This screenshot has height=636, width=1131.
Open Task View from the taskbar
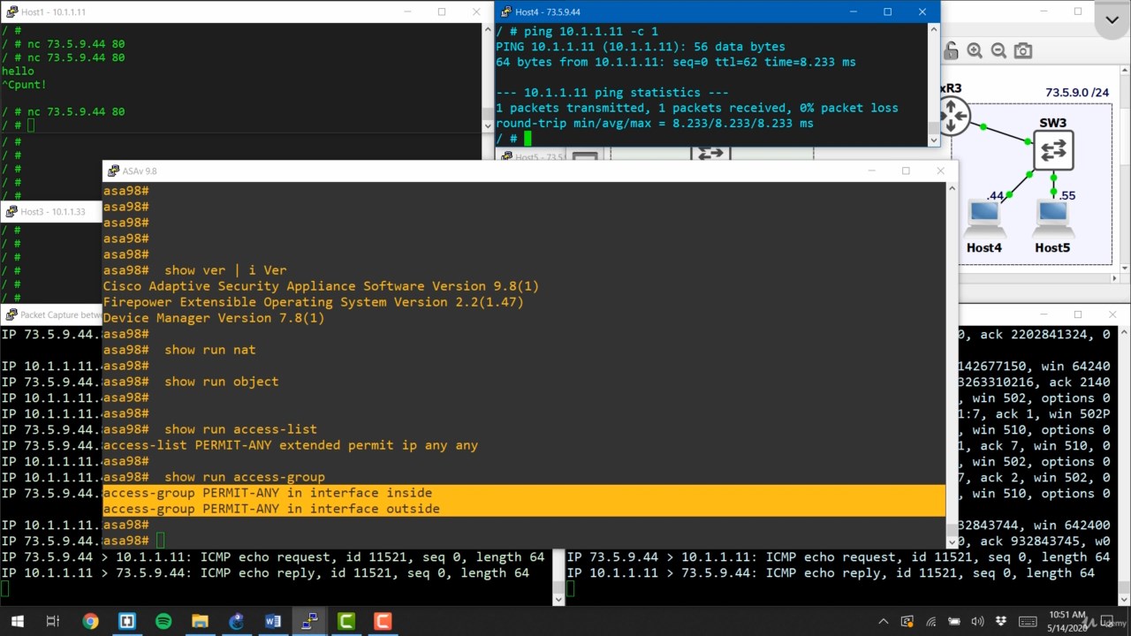52,621
